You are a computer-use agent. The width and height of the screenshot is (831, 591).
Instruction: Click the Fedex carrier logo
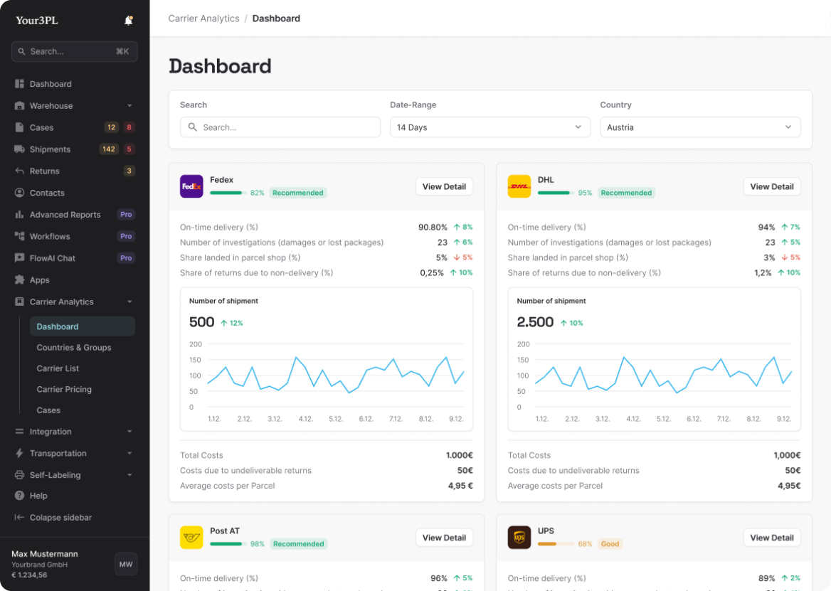(x=191, y=186)
